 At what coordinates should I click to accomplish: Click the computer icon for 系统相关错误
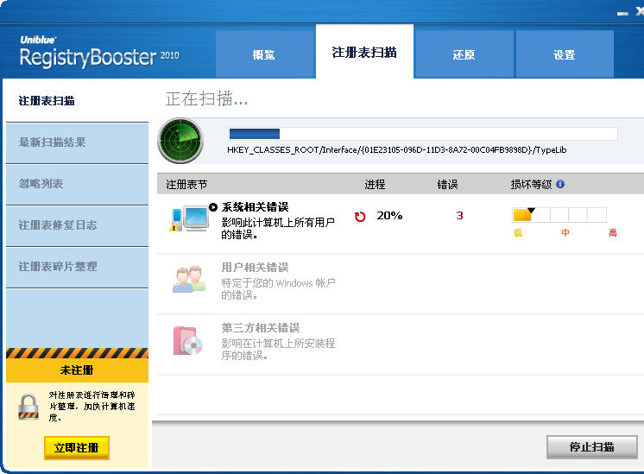[x=189, y=218]
